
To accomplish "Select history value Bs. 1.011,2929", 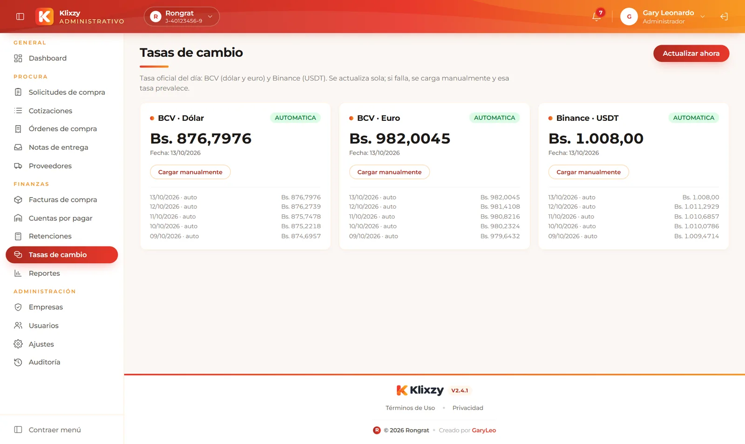I will (x=697, y=206).
